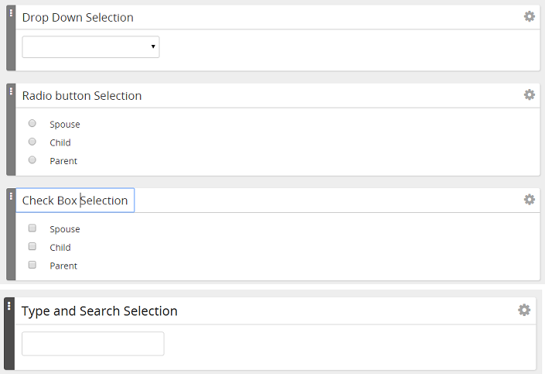Open settings gear for Check Box Selection
Image resolution: width=545 pixels, height=374 pixels.
(x=529, y=200)
